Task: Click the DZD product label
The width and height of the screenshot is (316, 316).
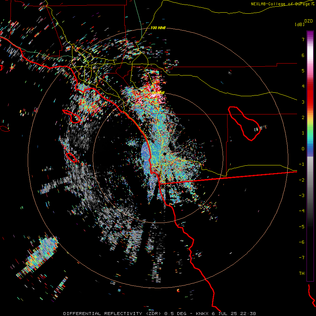Action: (x=309, y=21)
